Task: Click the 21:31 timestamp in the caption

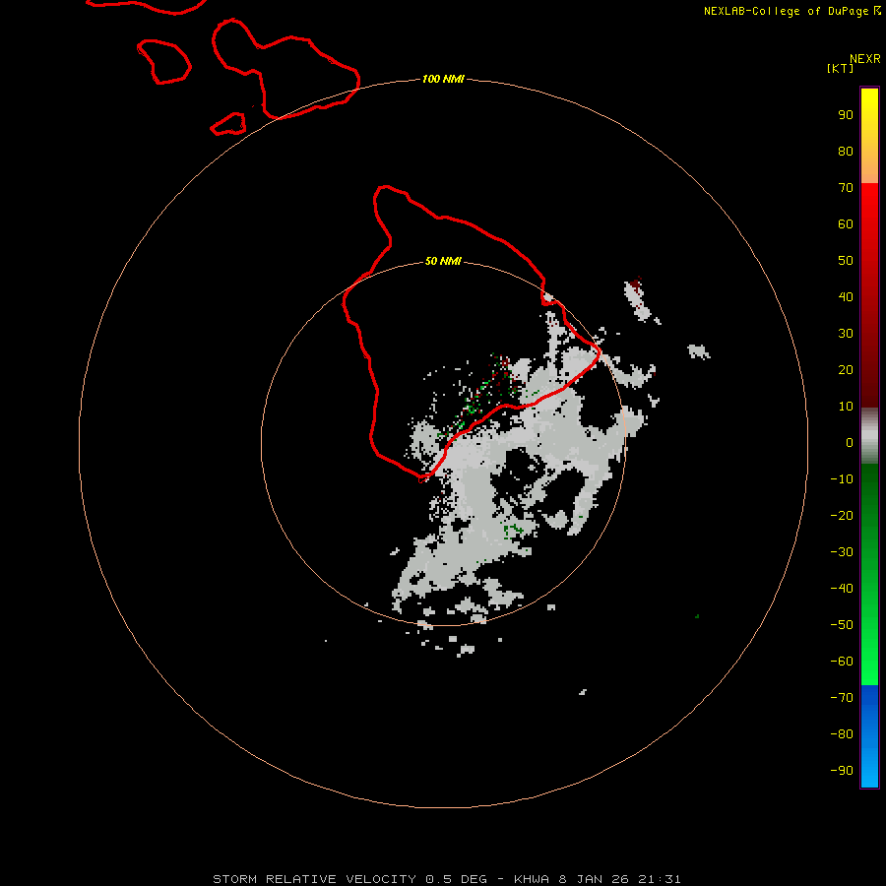Action: pos(660,879)
